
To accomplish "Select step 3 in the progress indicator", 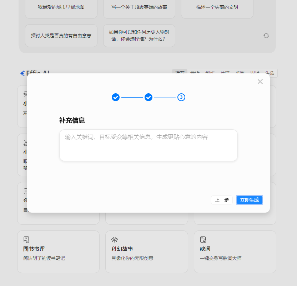I will click(181, 97).
